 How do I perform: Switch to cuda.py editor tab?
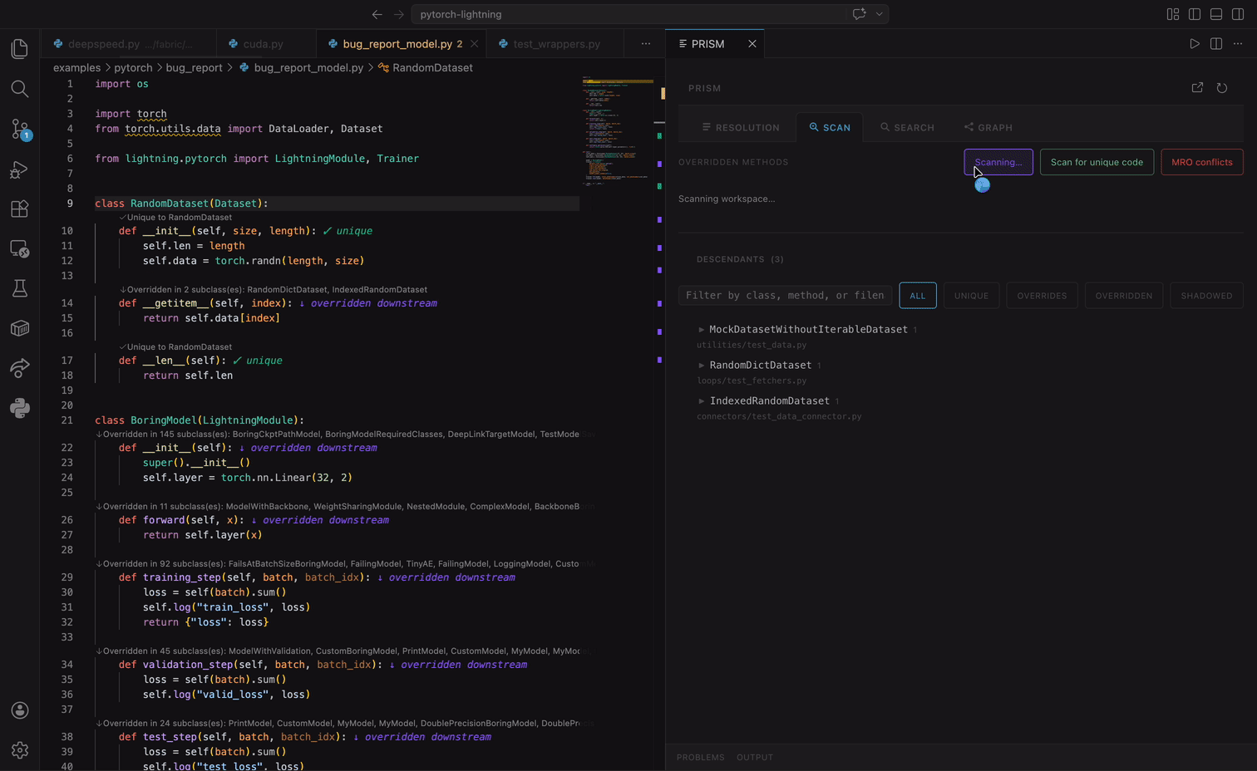click(264, 44)
